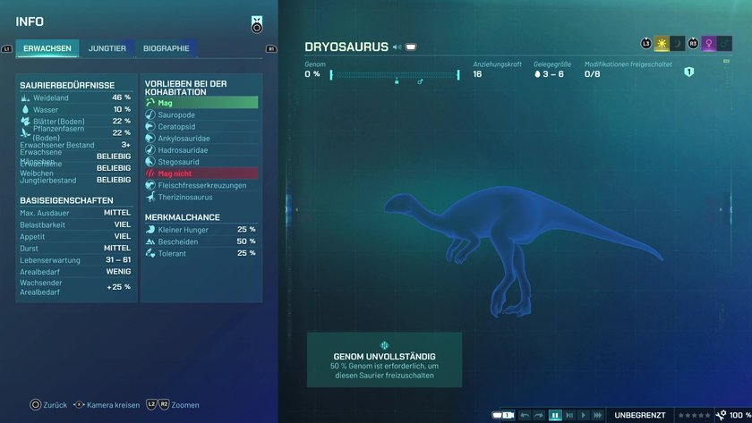Click the Zurück circle button prompt
This screenshot has width=752, height=423.
click(48, 405)
